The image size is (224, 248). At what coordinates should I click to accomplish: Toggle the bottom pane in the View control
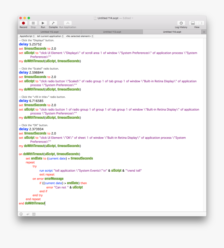(192, 23)
